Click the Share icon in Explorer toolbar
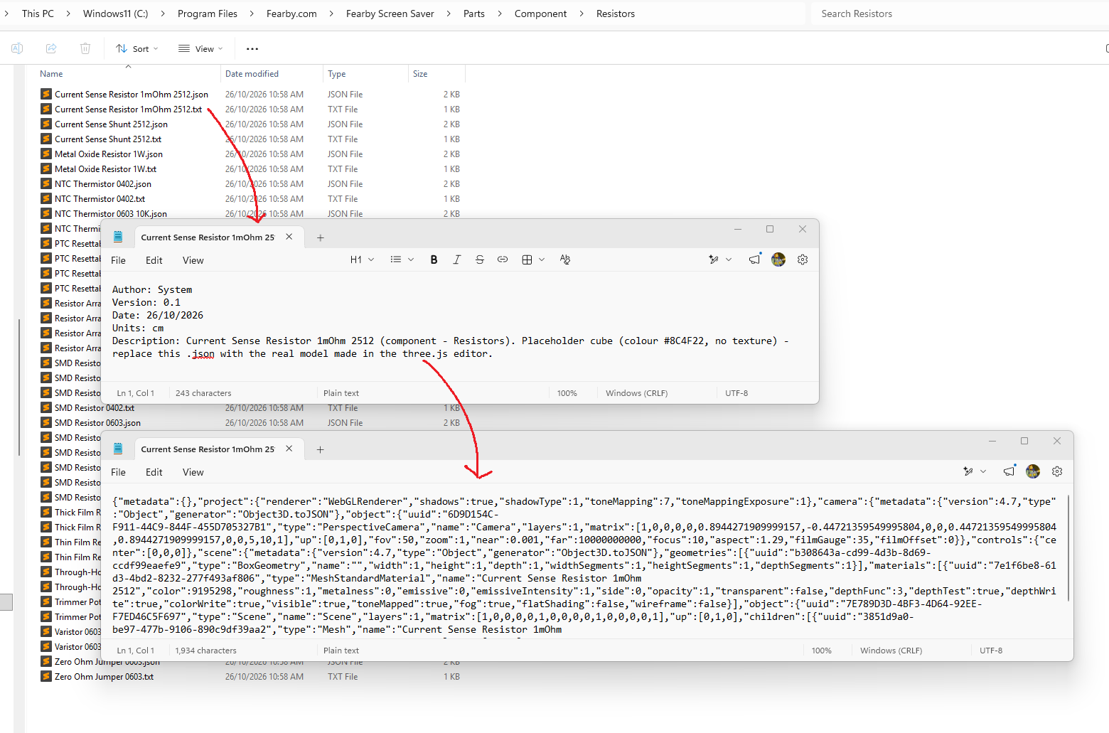Image resolution: width=1109 pixels, height=733 pixels. coord(51,48)
